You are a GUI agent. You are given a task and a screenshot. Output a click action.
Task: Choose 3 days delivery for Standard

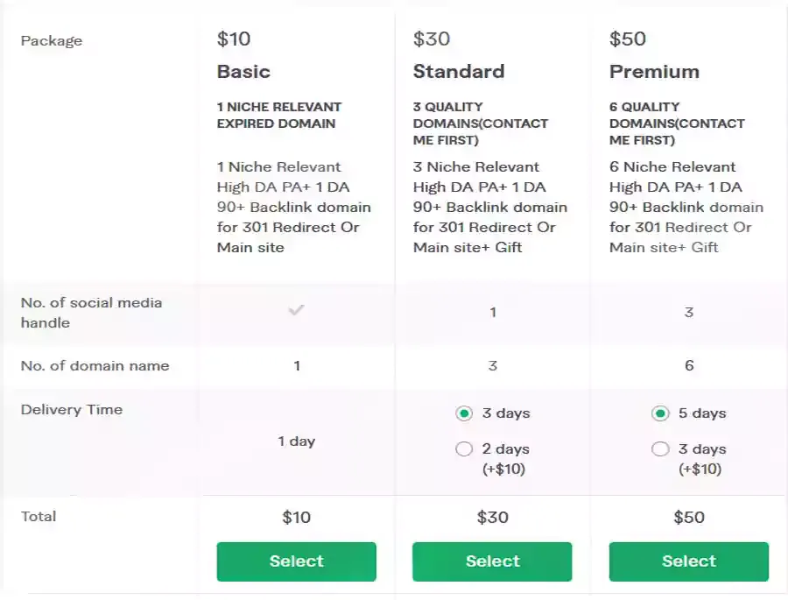464,413
